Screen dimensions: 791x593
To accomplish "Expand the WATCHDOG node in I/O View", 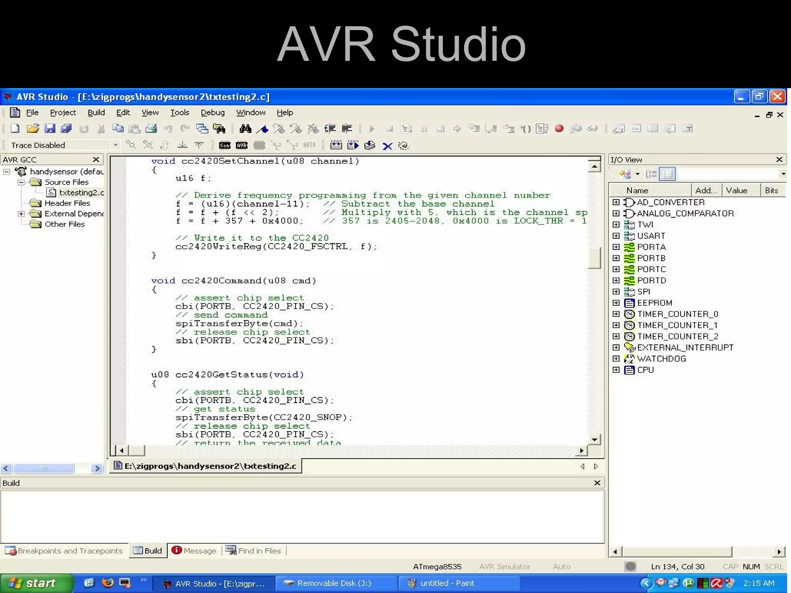I will [x=616, y=359].
